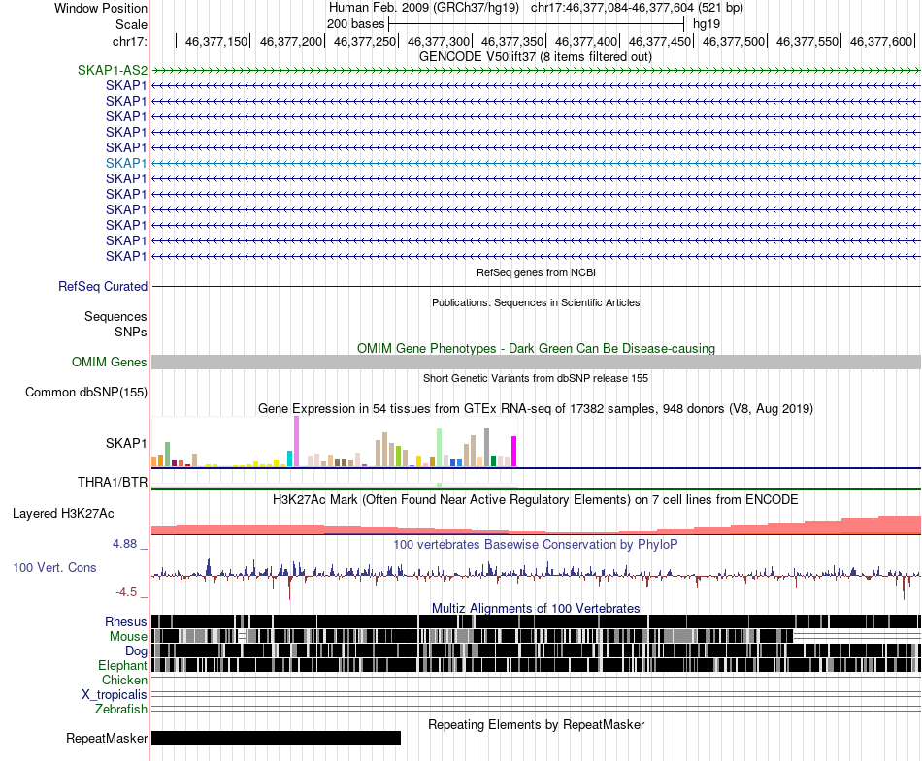The width and height of the screenshot is (922, 761).
Task: Click the chr17: ruler label
Action: click(x=129, y=41)
